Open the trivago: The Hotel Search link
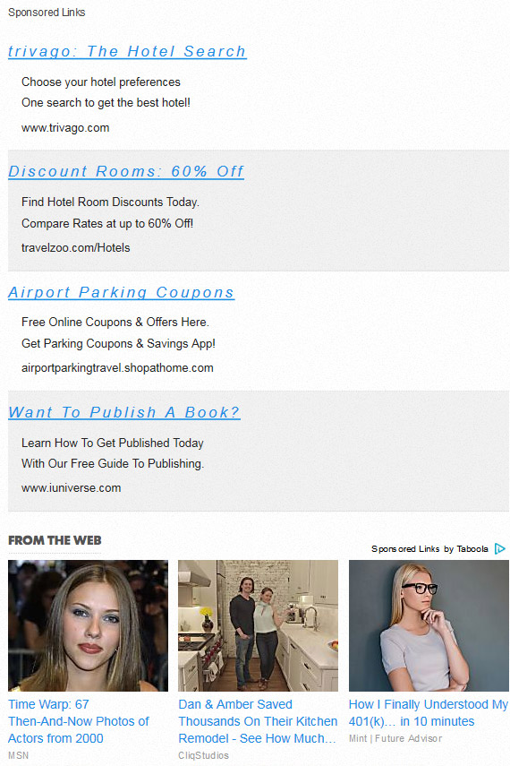 pyautogui.click(x=127, y=51)
